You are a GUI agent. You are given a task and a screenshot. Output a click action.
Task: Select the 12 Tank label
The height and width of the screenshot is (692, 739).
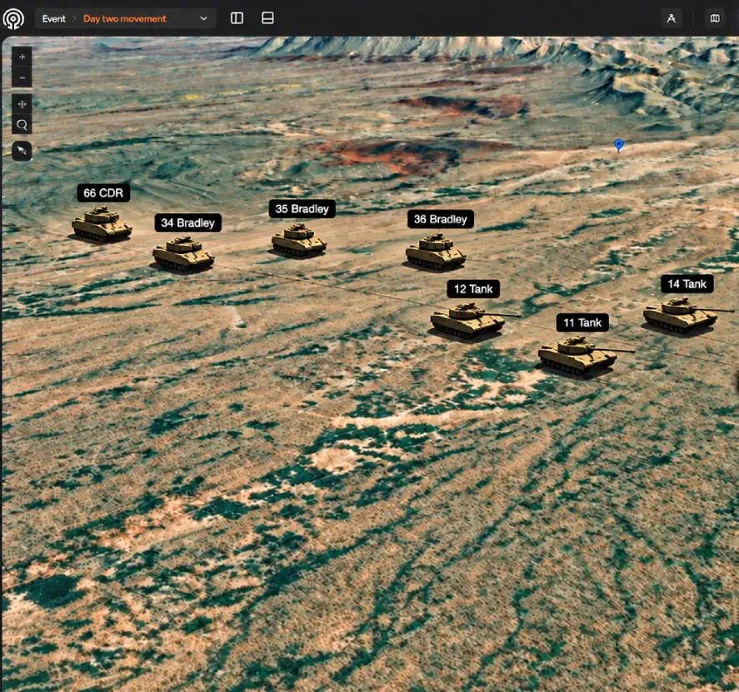click(473, 289)
